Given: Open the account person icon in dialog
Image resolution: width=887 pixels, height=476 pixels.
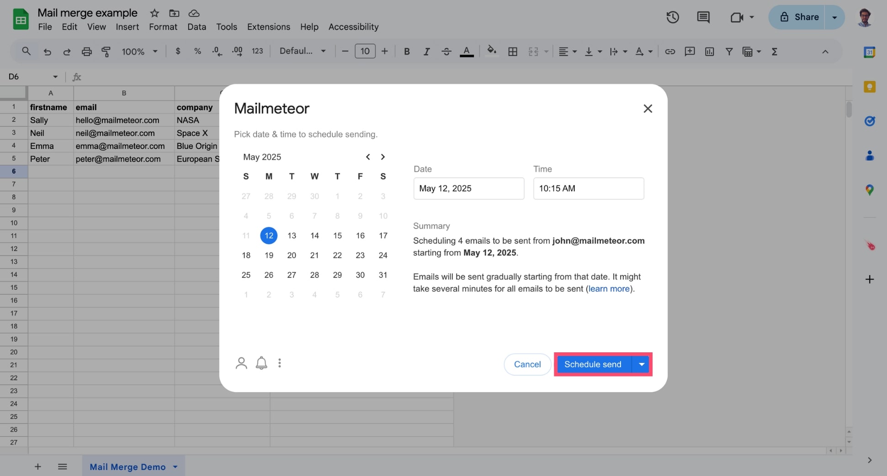Looking at the screenshot, I should coord(241,363).
